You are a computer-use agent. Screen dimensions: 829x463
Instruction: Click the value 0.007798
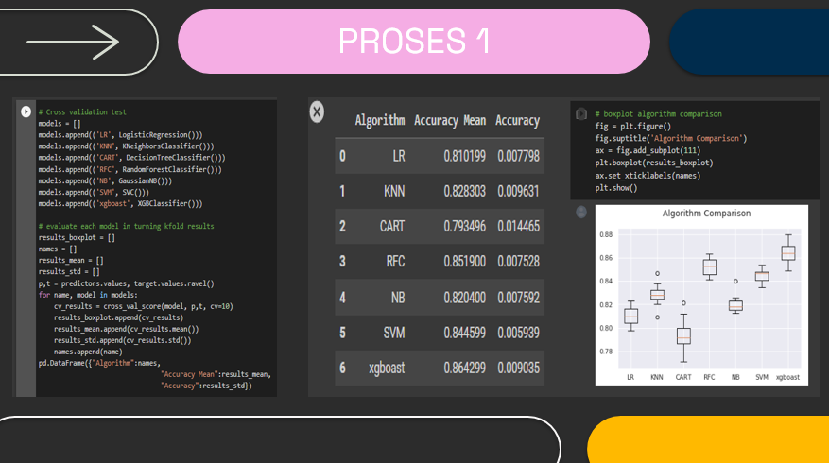(x=519, y=156)
